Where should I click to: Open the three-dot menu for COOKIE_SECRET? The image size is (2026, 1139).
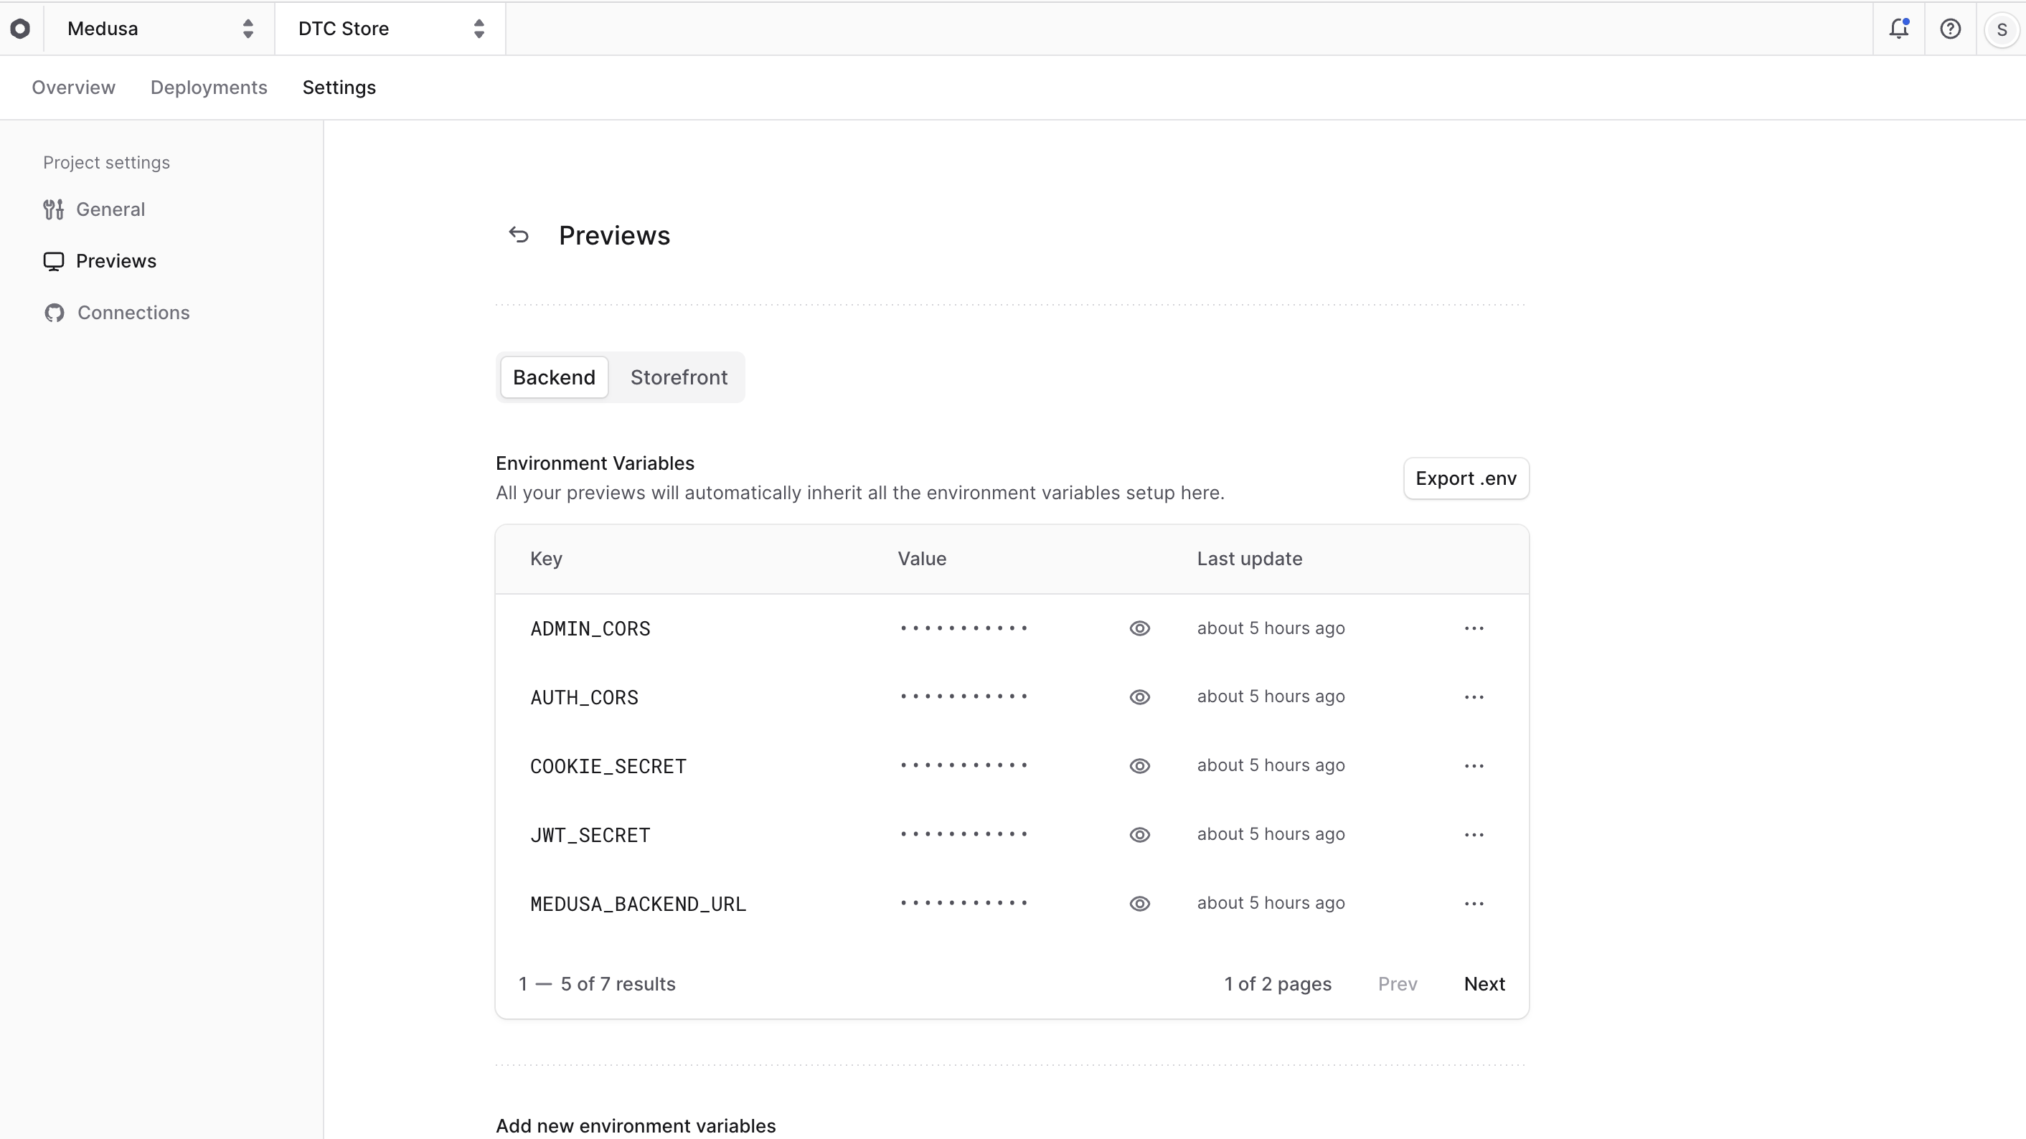point(1474,765)
